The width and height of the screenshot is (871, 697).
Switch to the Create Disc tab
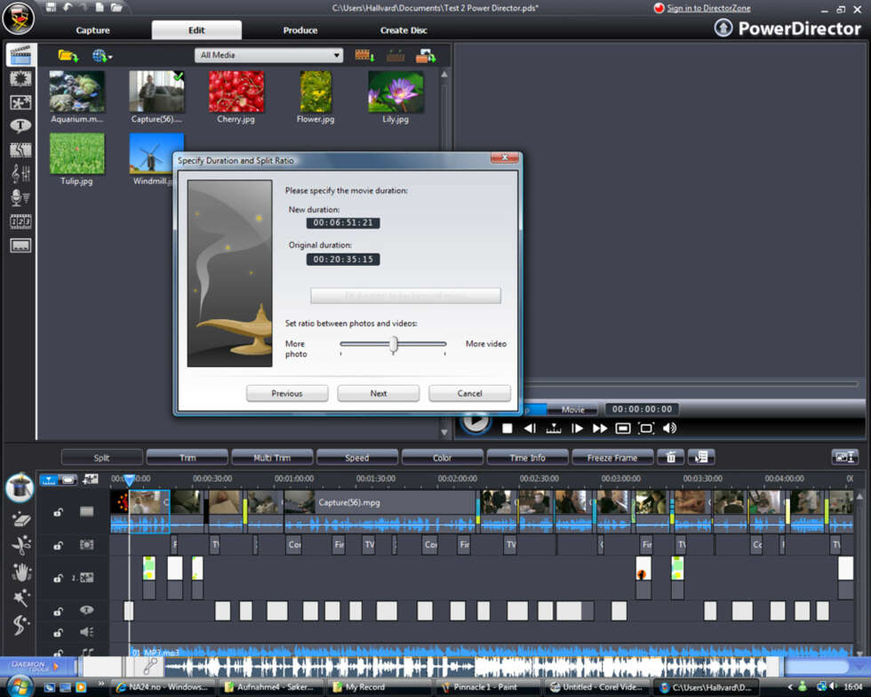pos(404,30)
